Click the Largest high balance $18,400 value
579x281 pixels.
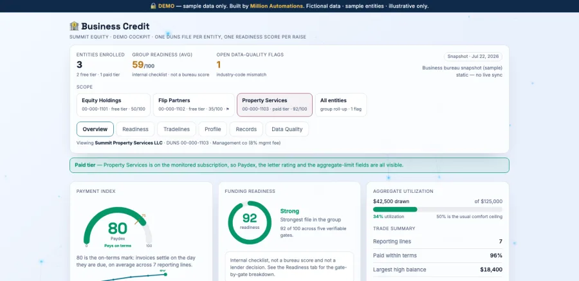(x=491, y=269)
